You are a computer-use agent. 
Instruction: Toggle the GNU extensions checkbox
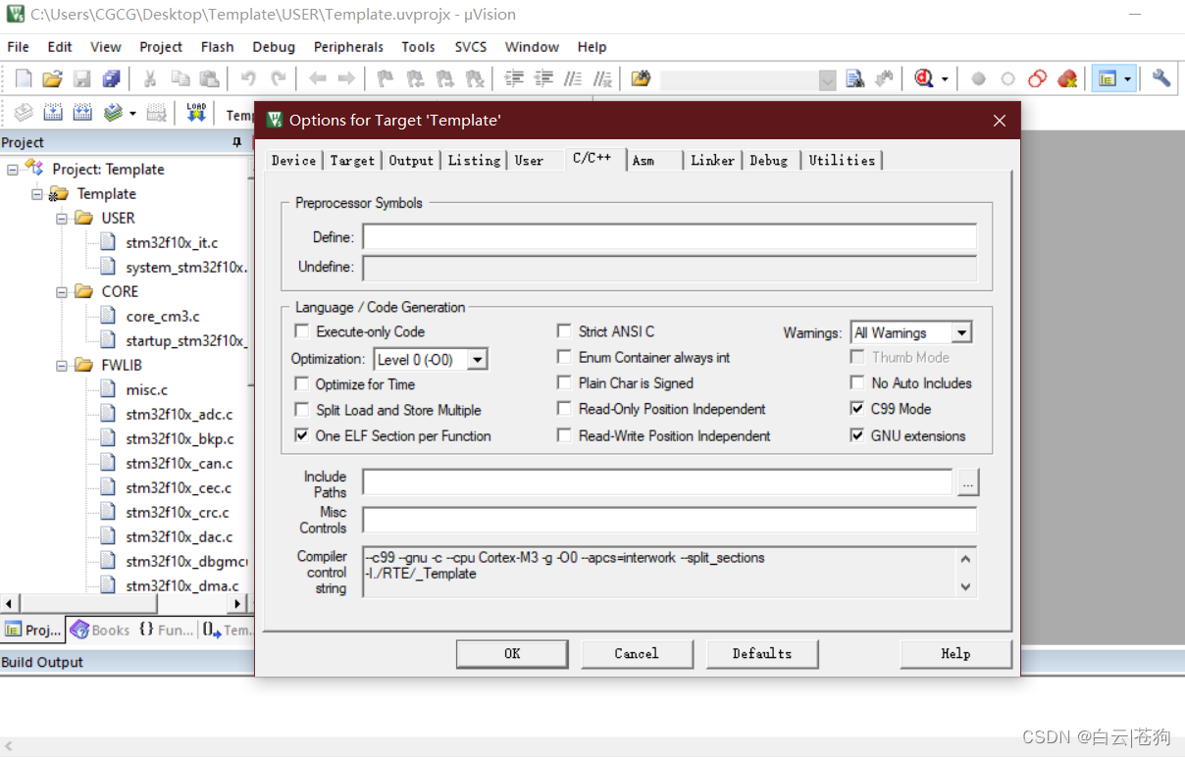857,435
